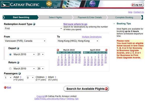The width and height of the screenshot is (145, 104).
Task: Click the Start Searching step tab
Action: (21, 17)
